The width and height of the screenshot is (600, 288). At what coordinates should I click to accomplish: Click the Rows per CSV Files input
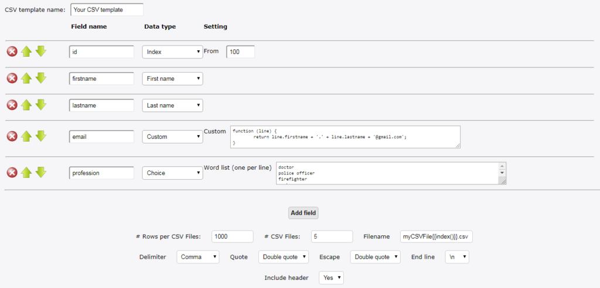(232, 236)
